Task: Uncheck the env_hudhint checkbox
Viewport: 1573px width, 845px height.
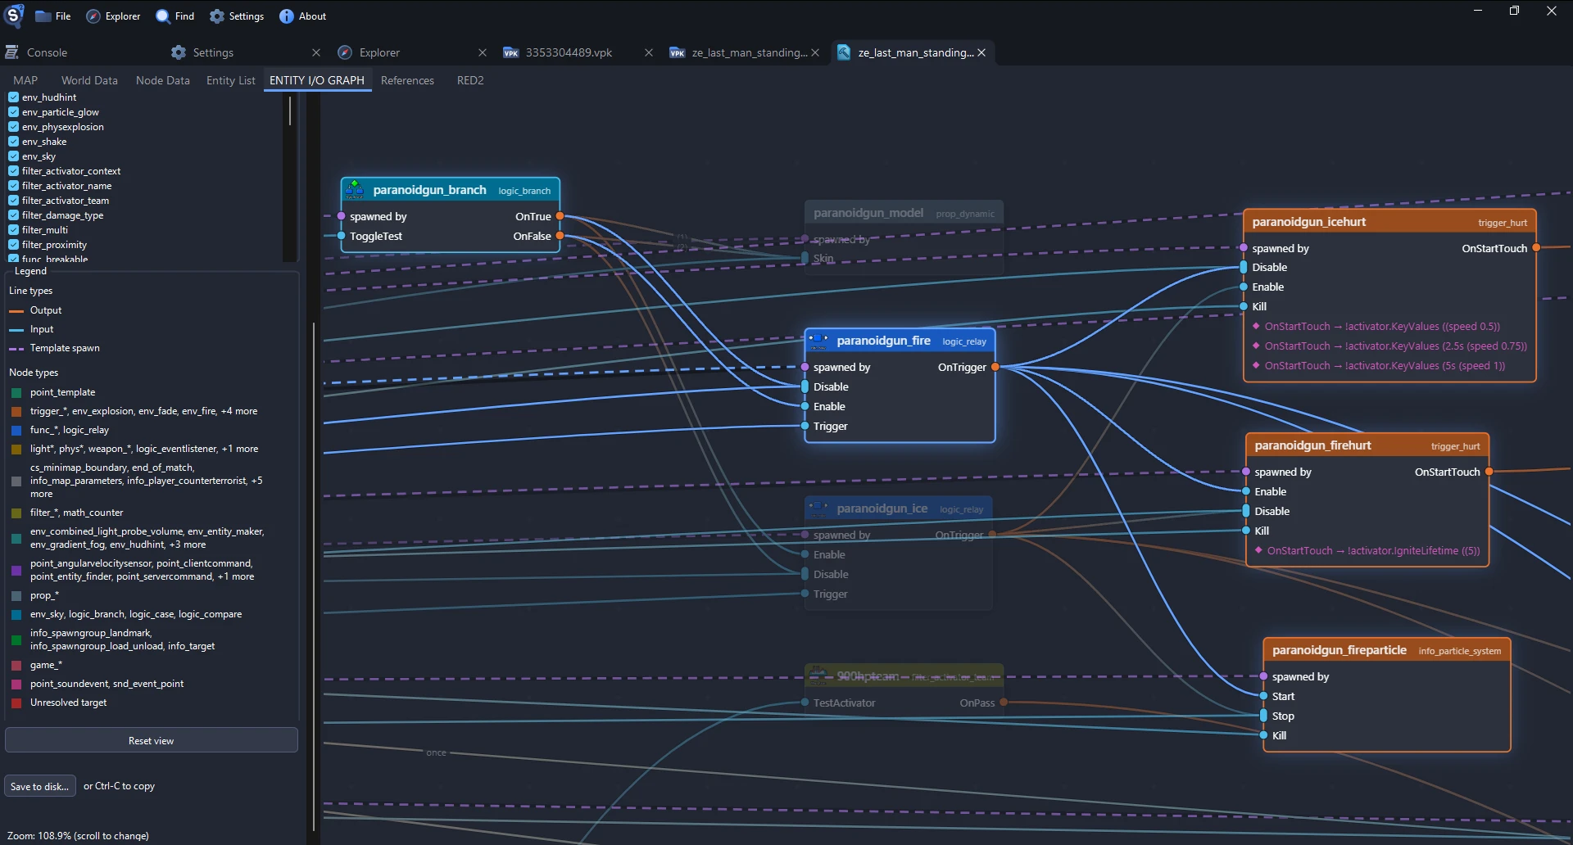Action: point(13,97)
